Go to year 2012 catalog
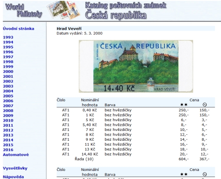 tap(8, 130)
